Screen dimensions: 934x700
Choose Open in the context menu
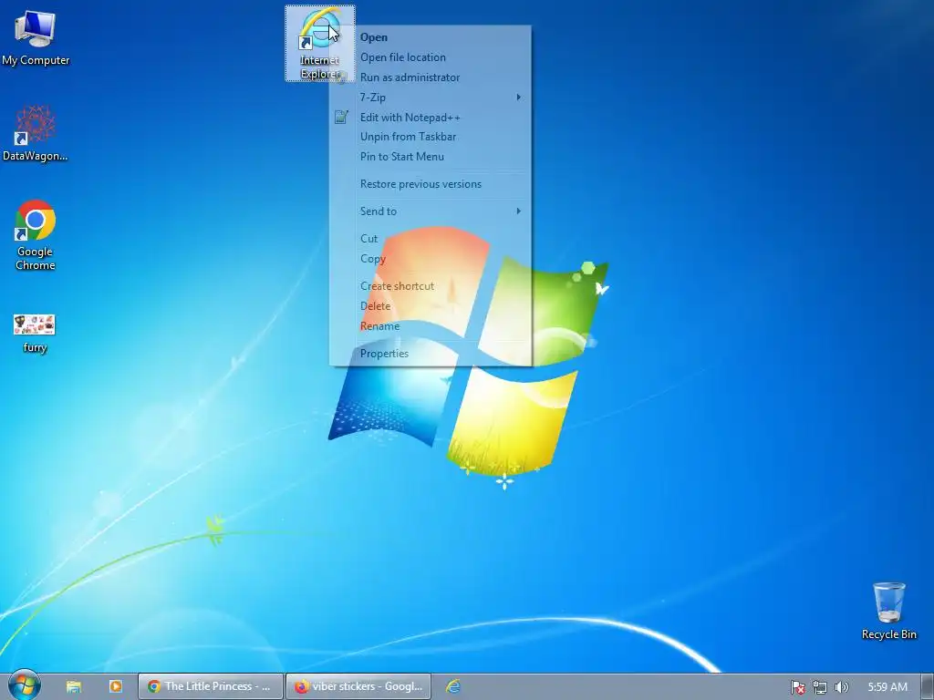click(x=431, y=36)
